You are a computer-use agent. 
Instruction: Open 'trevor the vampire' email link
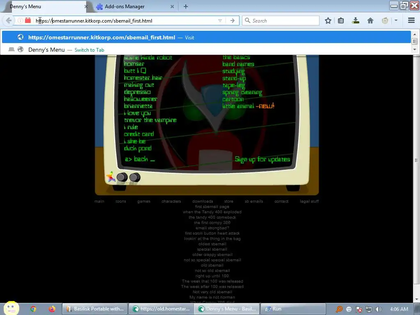coord(150,120)
